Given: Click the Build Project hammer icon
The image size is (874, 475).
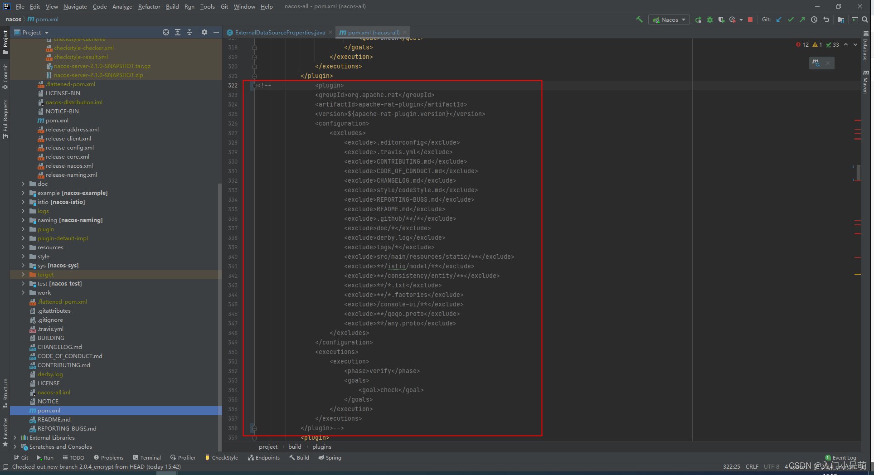Looking at the screenshot, I should click(x=639, y=19).
